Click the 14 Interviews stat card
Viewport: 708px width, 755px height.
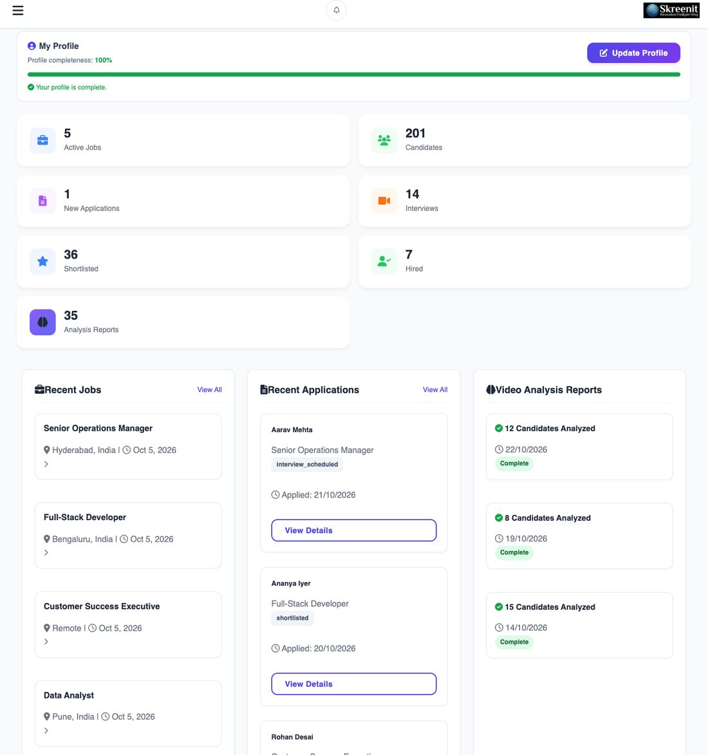coord(525,201)
